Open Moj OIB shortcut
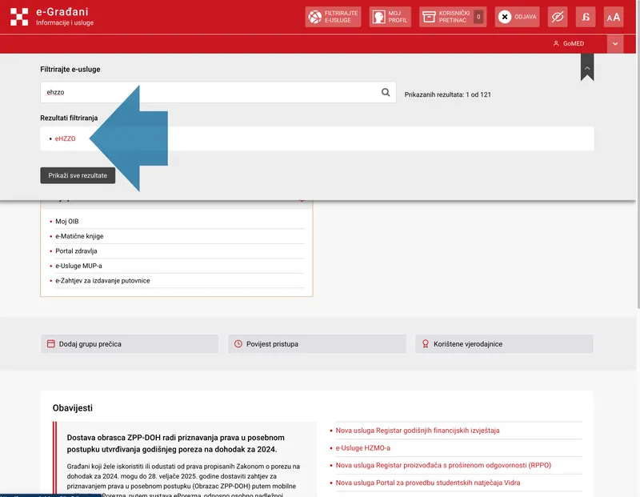Screen dimensions: 640x497 click(67, 222)
